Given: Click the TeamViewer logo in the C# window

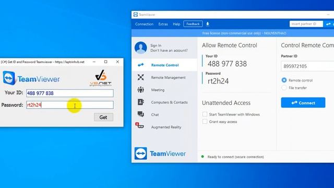Looking at the screenshot, I should [31, 78].
